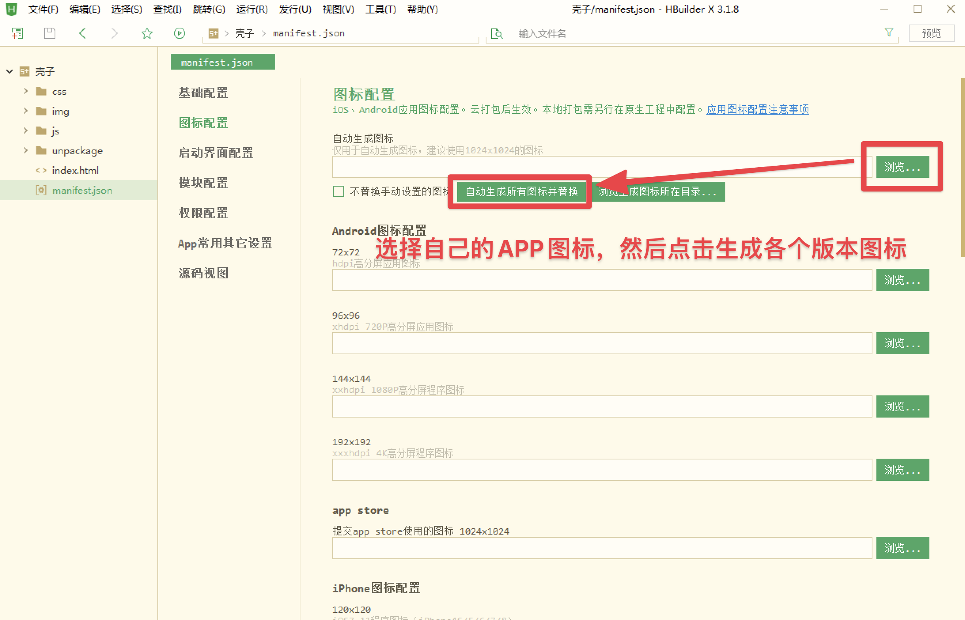The width and height of the screenshot is (965, 620).
Task: Expand the css folder
Action: pyautogui.click(x=26, y=91)
